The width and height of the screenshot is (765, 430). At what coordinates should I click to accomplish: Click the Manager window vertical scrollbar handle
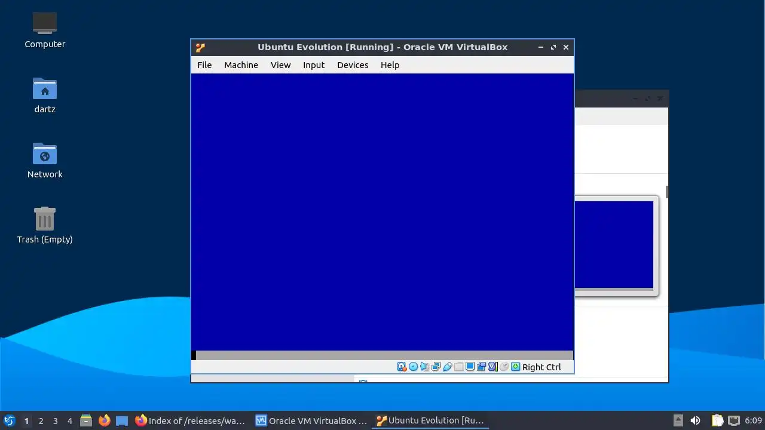[x=666, y=192]
